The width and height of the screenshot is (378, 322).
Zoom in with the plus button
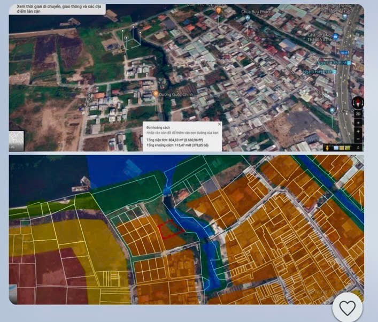[x=358, y=131]
